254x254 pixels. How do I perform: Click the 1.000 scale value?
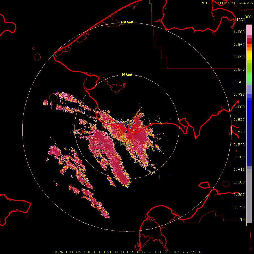239,32
